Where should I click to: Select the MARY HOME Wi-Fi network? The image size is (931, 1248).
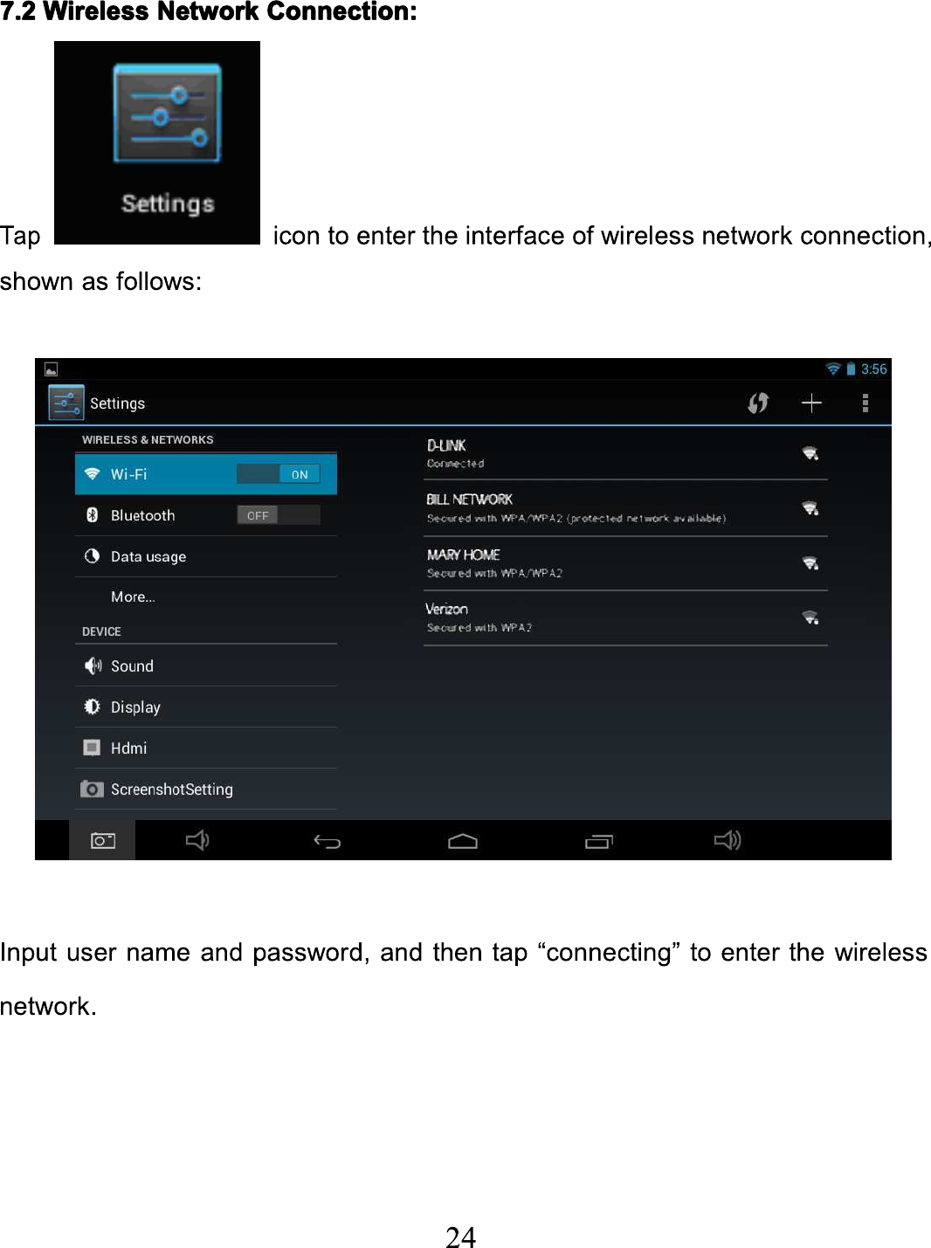(x=625, y=563)
